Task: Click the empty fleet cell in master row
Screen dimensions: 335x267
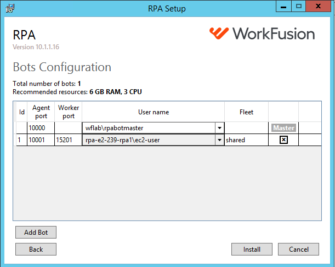Action: pyautogui.click(x=246, y=128)
